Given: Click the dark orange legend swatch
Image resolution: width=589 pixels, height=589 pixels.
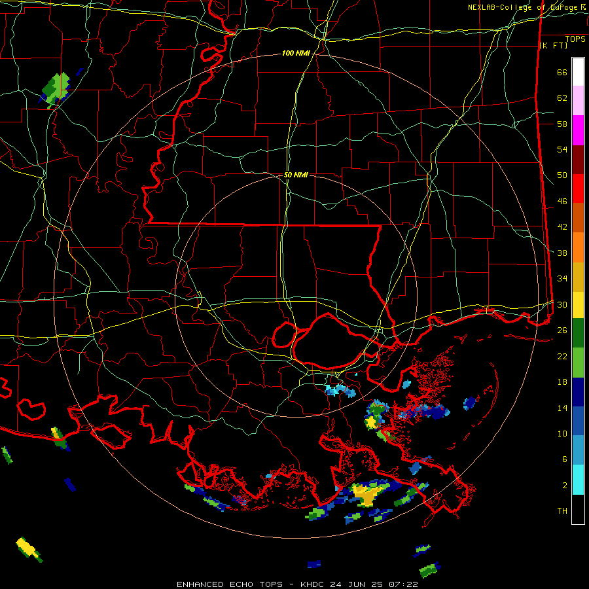Looking at the screenshot, I should [x=578, y=217].
